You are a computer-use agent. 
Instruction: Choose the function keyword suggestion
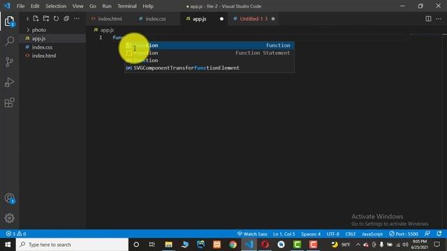click(210, 45)
